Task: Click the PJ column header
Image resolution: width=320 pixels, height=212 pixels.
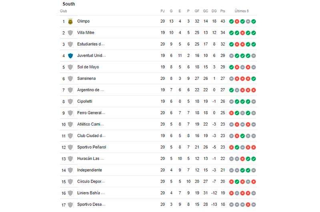Action: [162, 11]
